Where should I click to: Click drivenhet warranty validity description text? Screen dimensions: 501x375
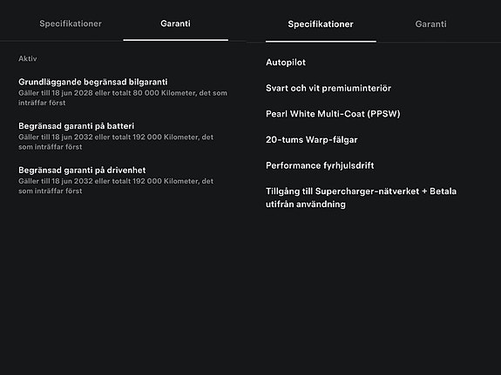(x=116, y=185)
